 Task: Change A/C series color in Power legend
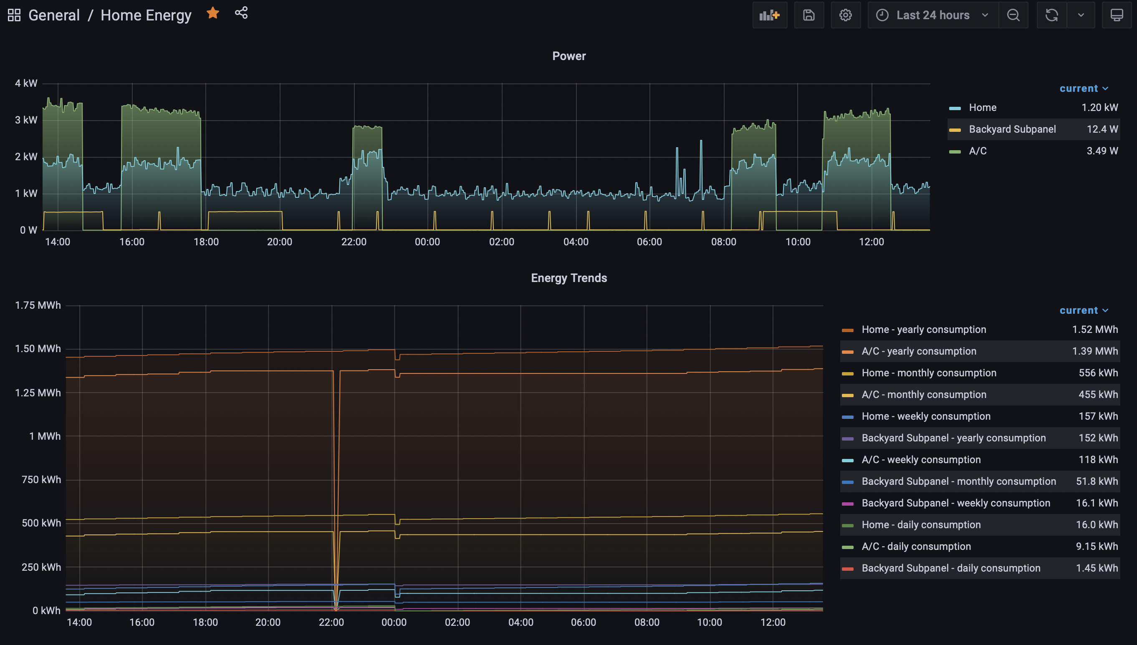(x=955, y=152)
